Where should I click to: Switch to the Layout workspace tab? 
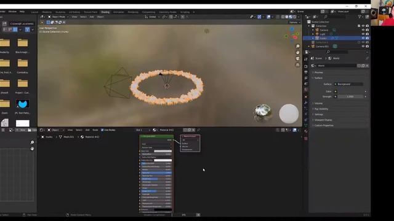tap(34, 12)
